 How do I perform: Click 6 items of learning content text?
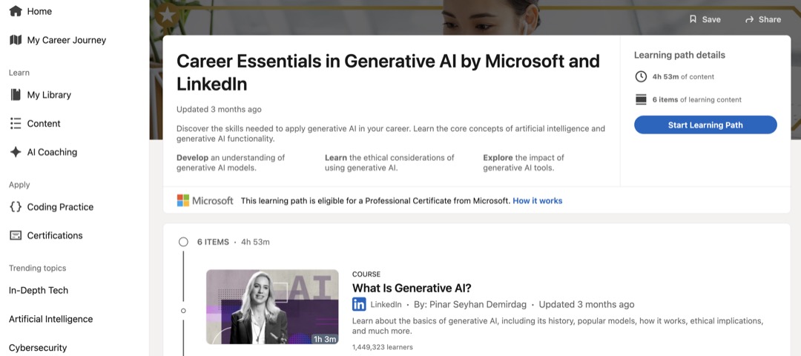pos(696,99)
